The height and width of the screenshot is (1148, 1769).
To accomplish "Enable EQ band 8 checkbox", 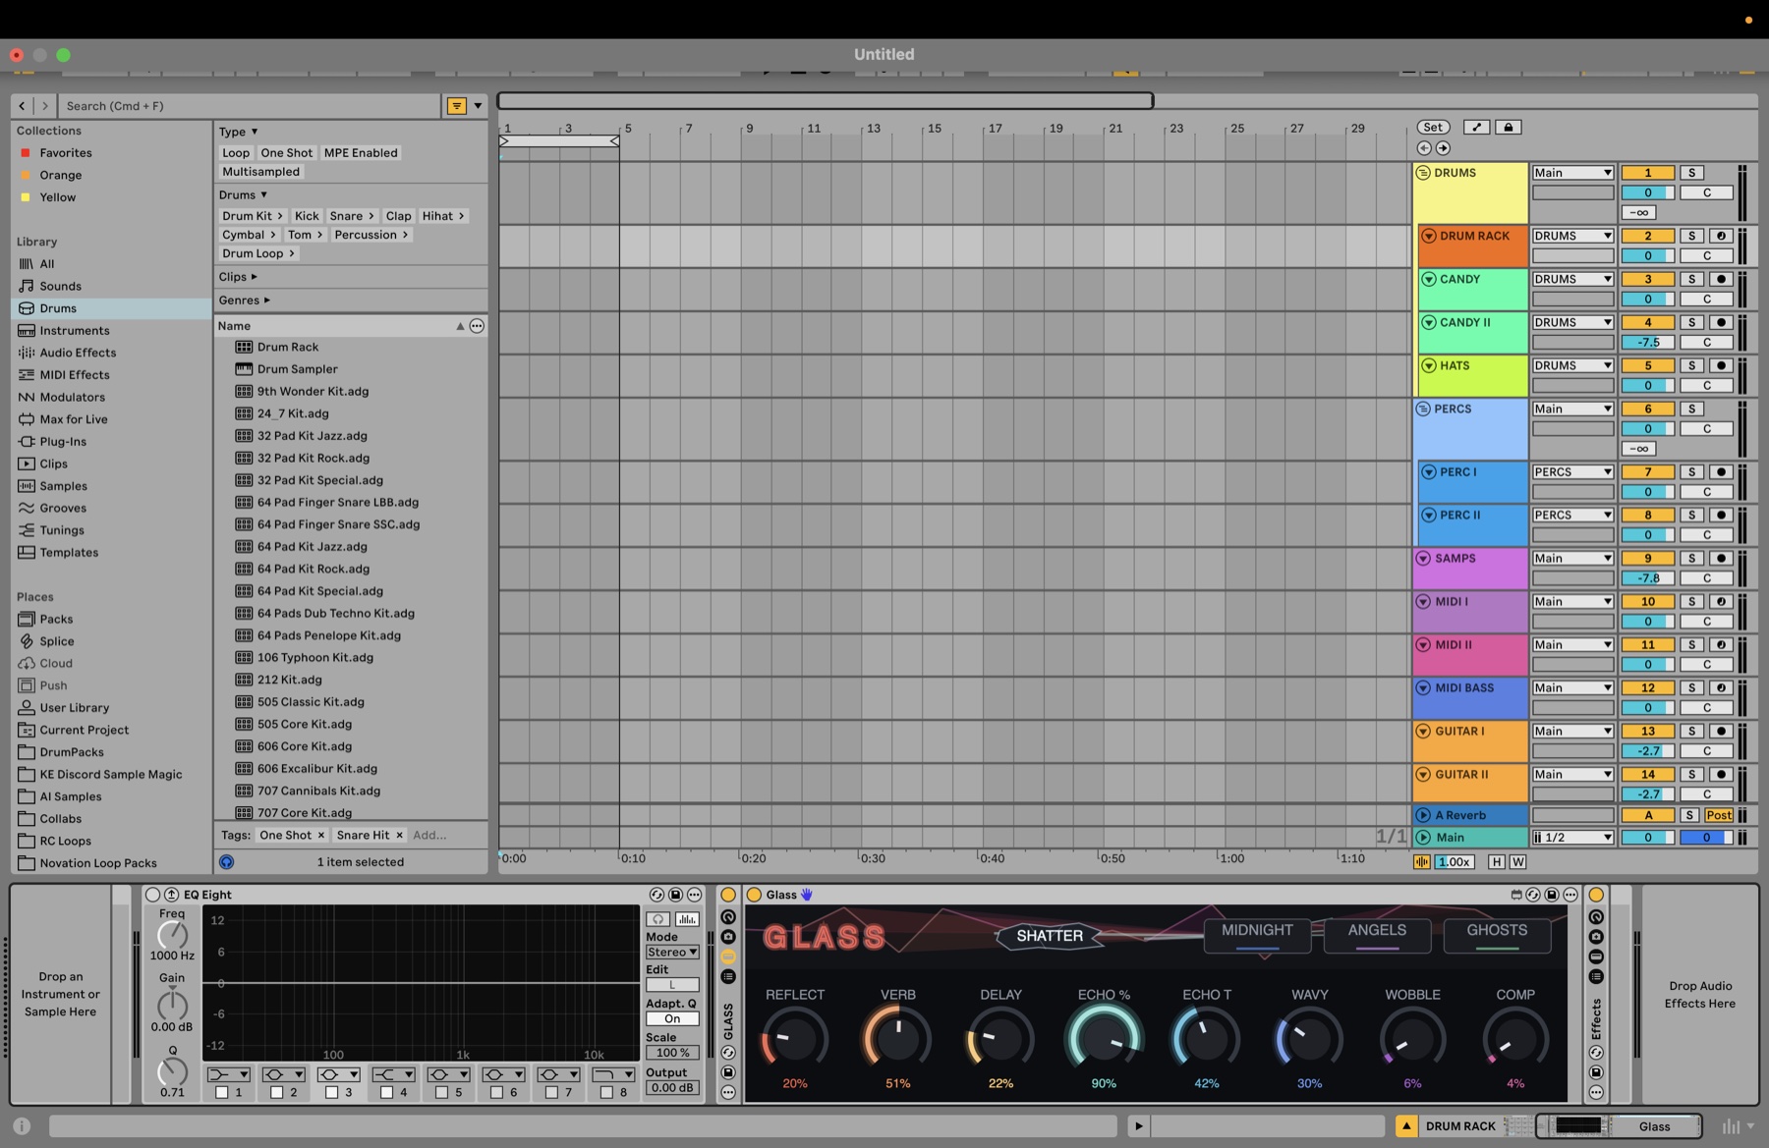I will [x=606, y=1092].
